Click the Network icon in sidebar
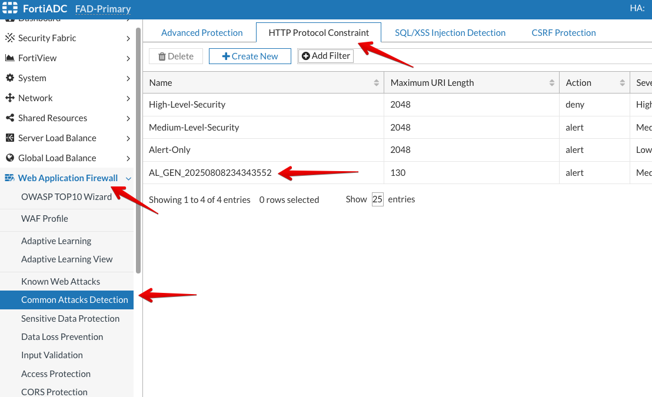This screenshot has width=652, height=397. click(9, 98)
